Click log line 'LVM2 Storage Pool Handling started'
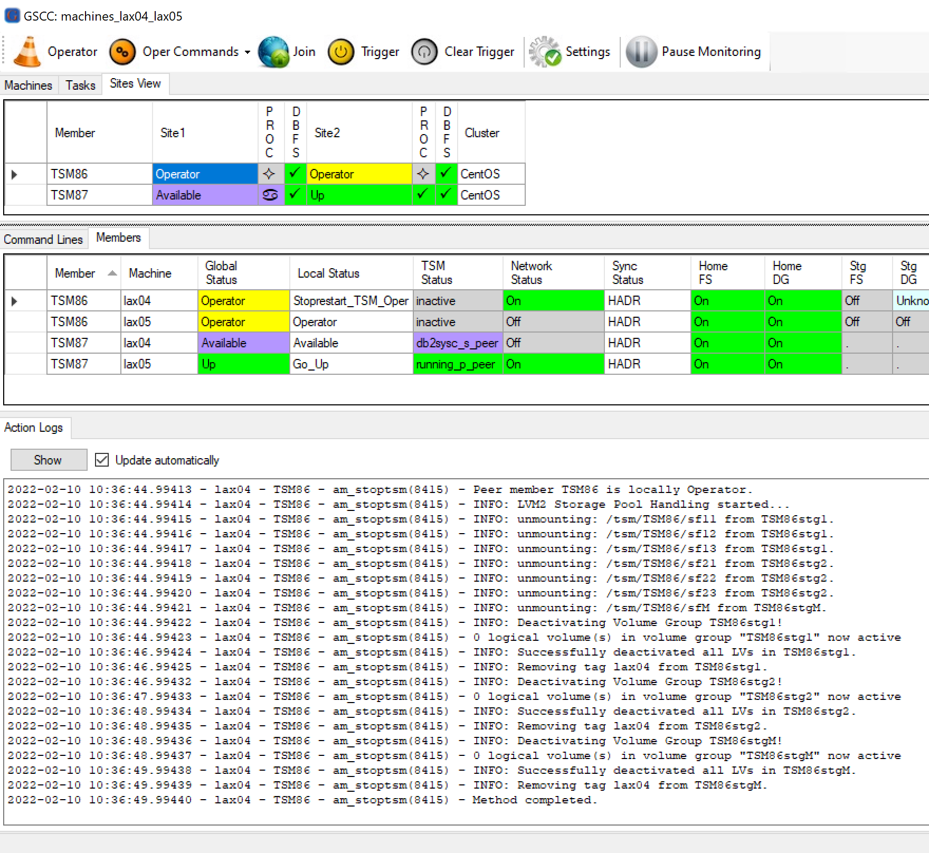The image size is (929, 853). (631, 504)
